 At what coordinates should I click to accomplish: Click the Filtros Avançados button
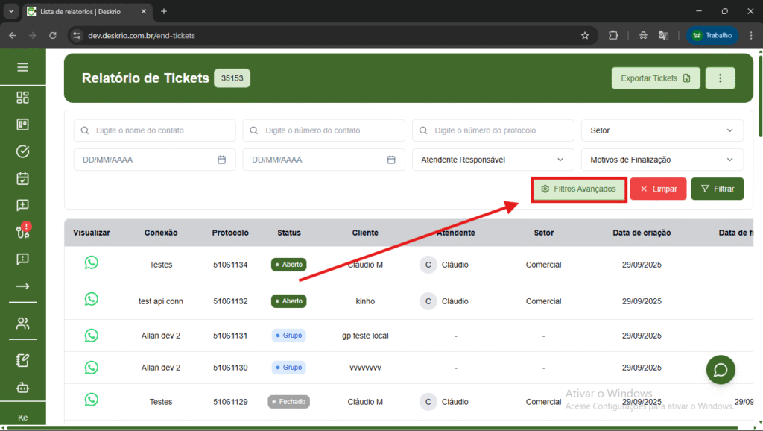click(x=579, y=189)
